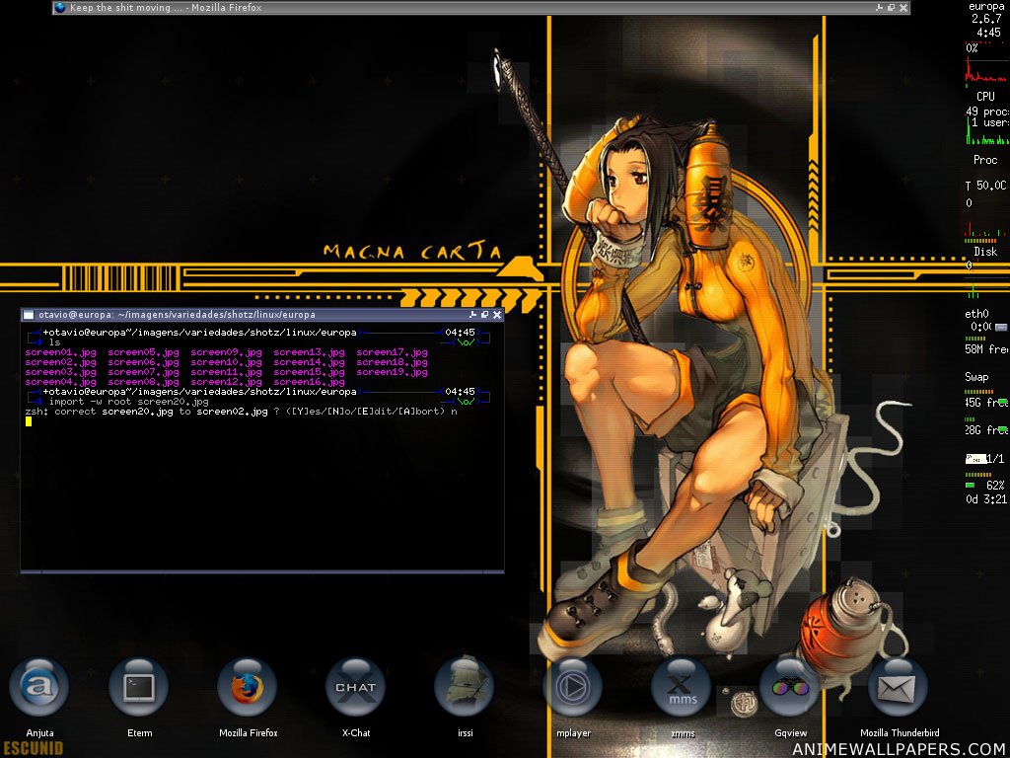
Task: Select screen02.jpg in the ls file listing
Action: [60, 362]
